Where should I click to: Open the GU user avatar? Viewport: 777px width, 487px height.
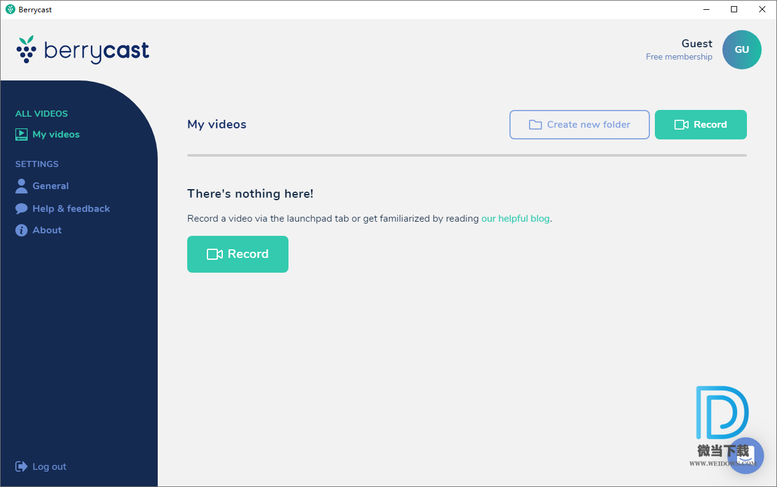[742, 50]
